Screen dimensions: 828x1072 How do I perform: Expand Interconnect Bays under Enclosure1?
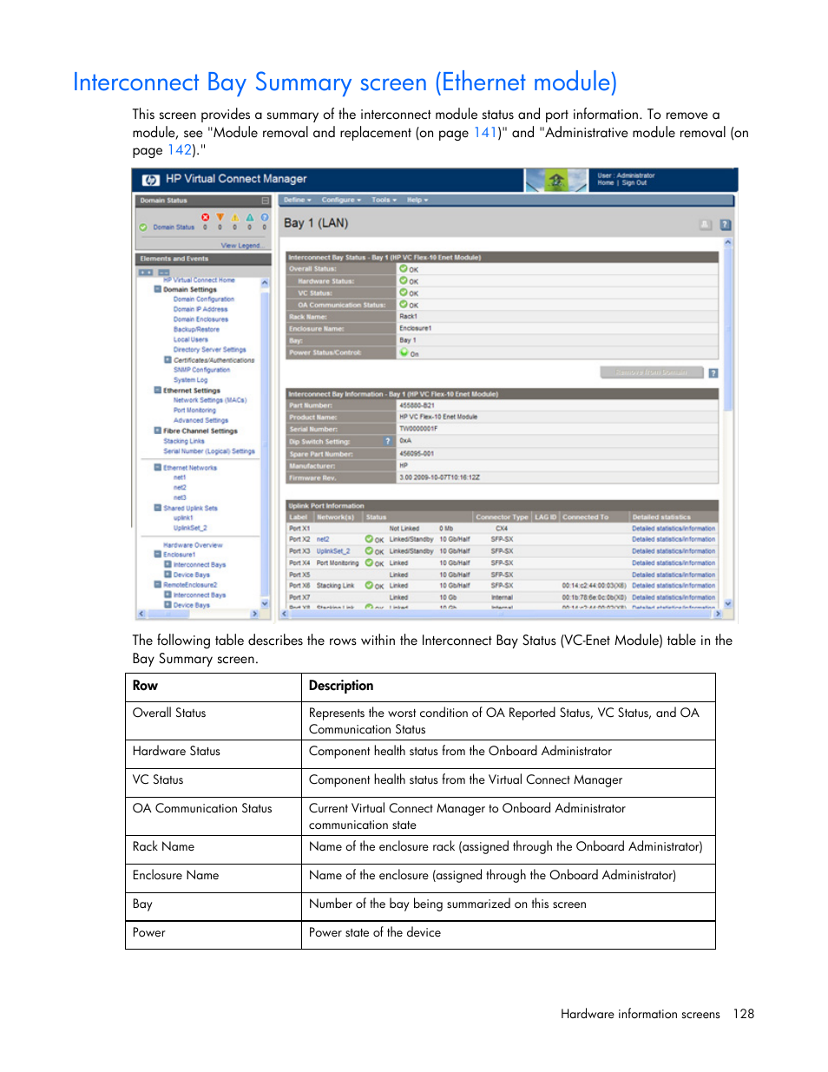(168, 564)
